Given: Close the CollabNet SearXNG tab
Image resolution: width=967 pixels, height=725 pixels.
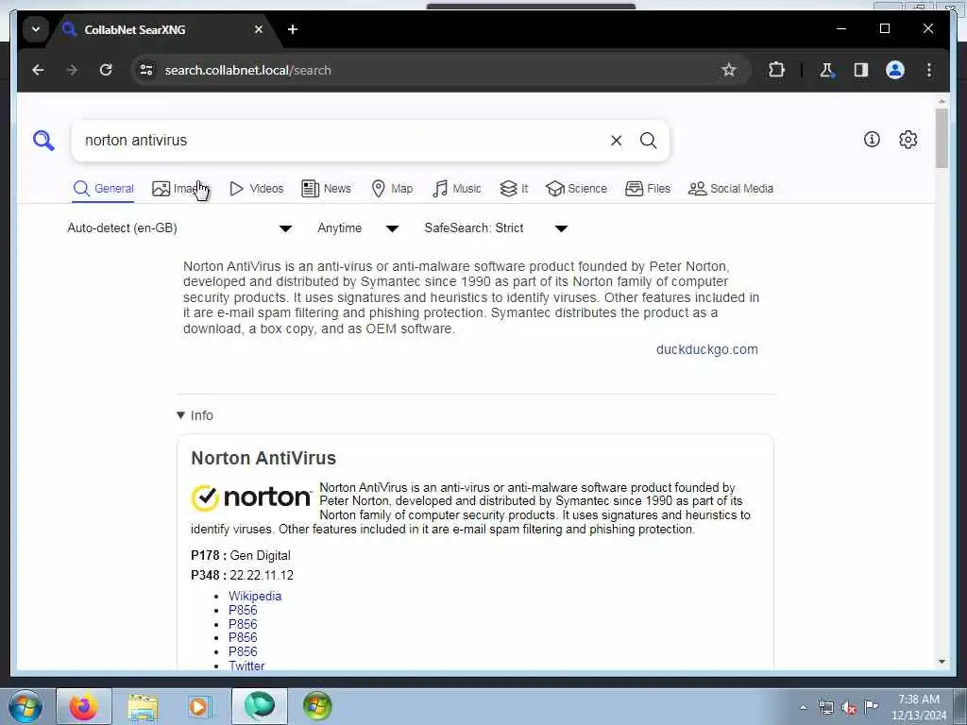Looking at the screenshot, I should pyautogui.click(x=259, y=29).
